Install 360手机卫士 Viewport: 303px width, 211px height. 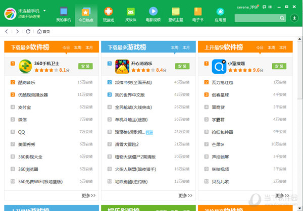pos(85,66)
